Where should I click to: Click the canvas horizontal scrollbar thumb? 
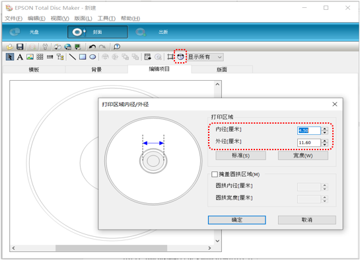pos(112,248)
